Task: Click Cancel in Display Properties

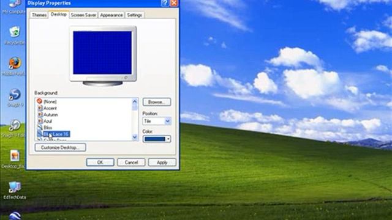Action: [x=131, y=163]
